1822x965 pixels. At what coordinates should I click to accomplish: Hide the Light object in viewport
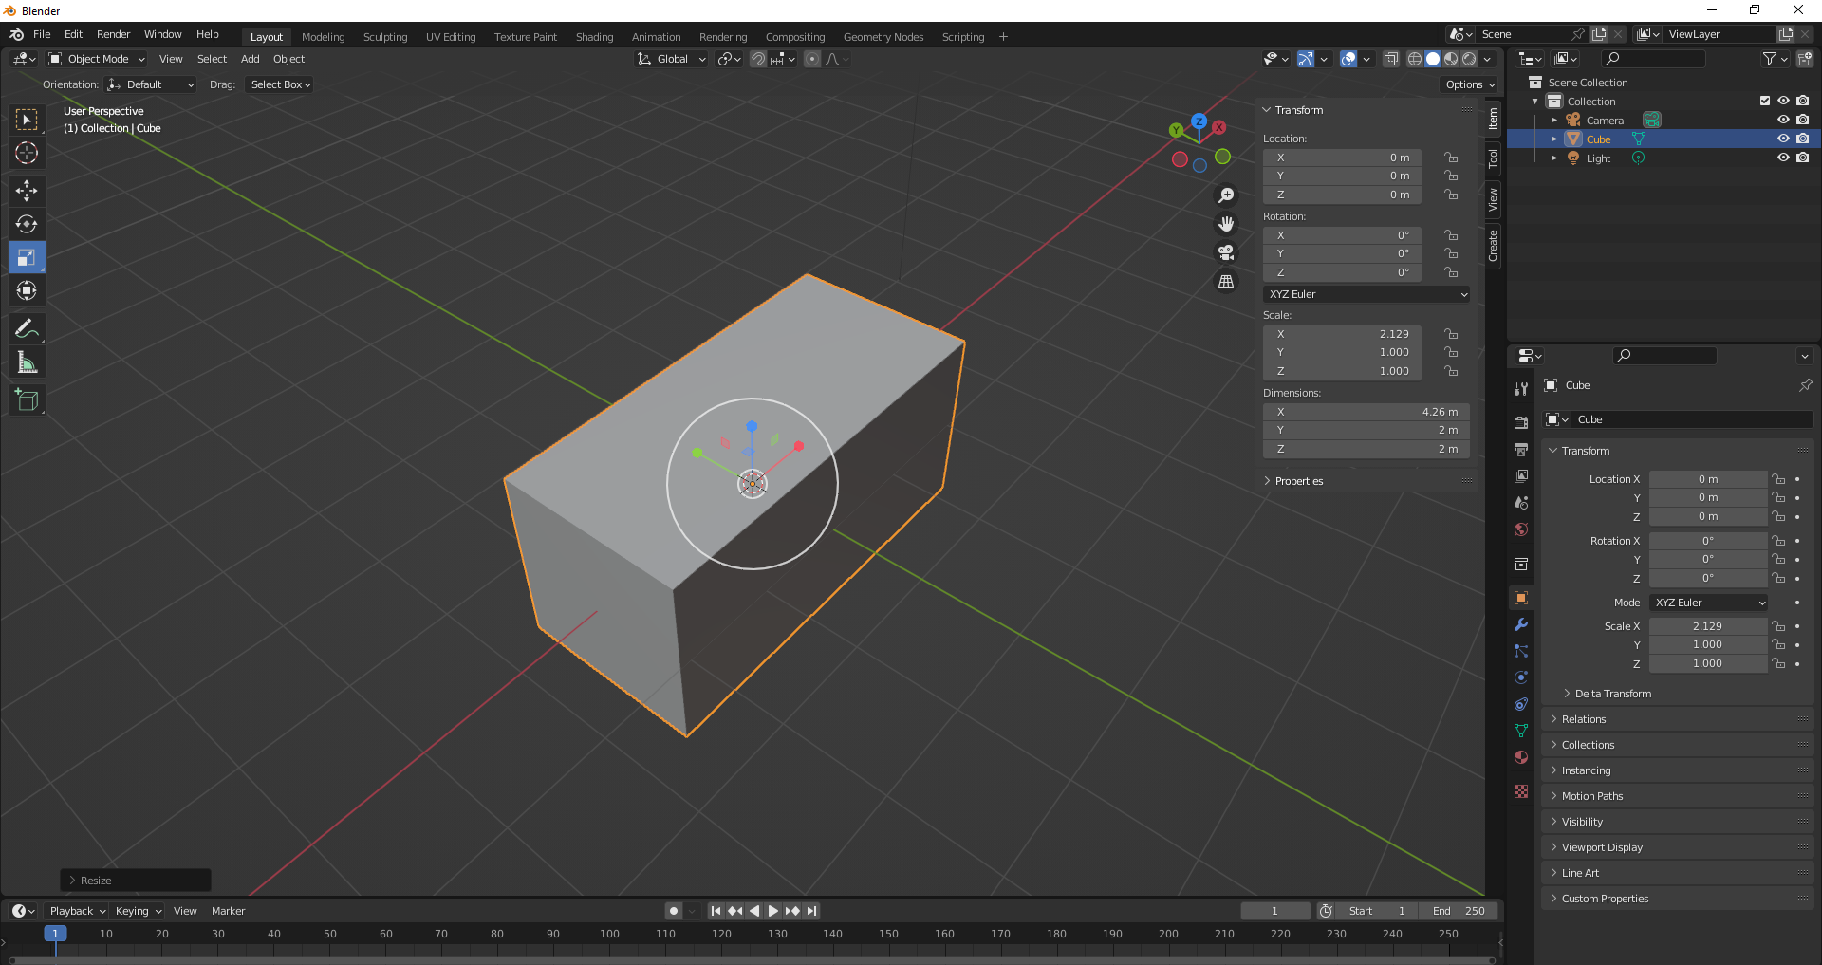coord(1783,158)
